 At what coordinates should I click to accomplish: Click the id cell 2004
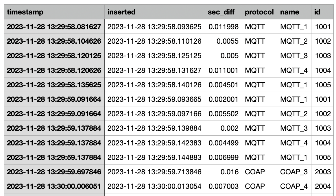click(x=322, y=186)
